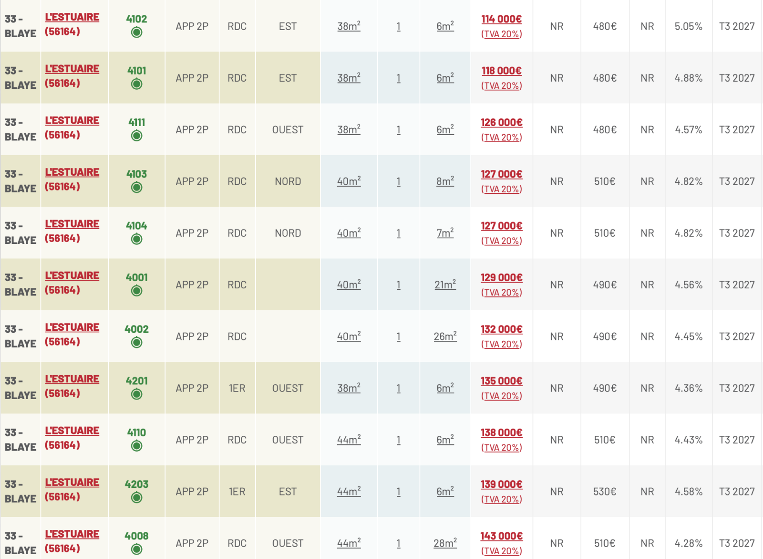Click the 28m² exterior surface link
Viewport: 763px width, 559px height.
[x=445, y=543]
